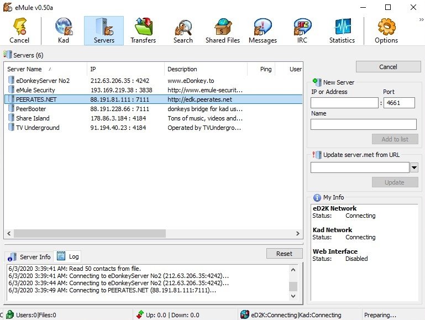
Task: Open the Transfers window
Action: pos(143,30)
